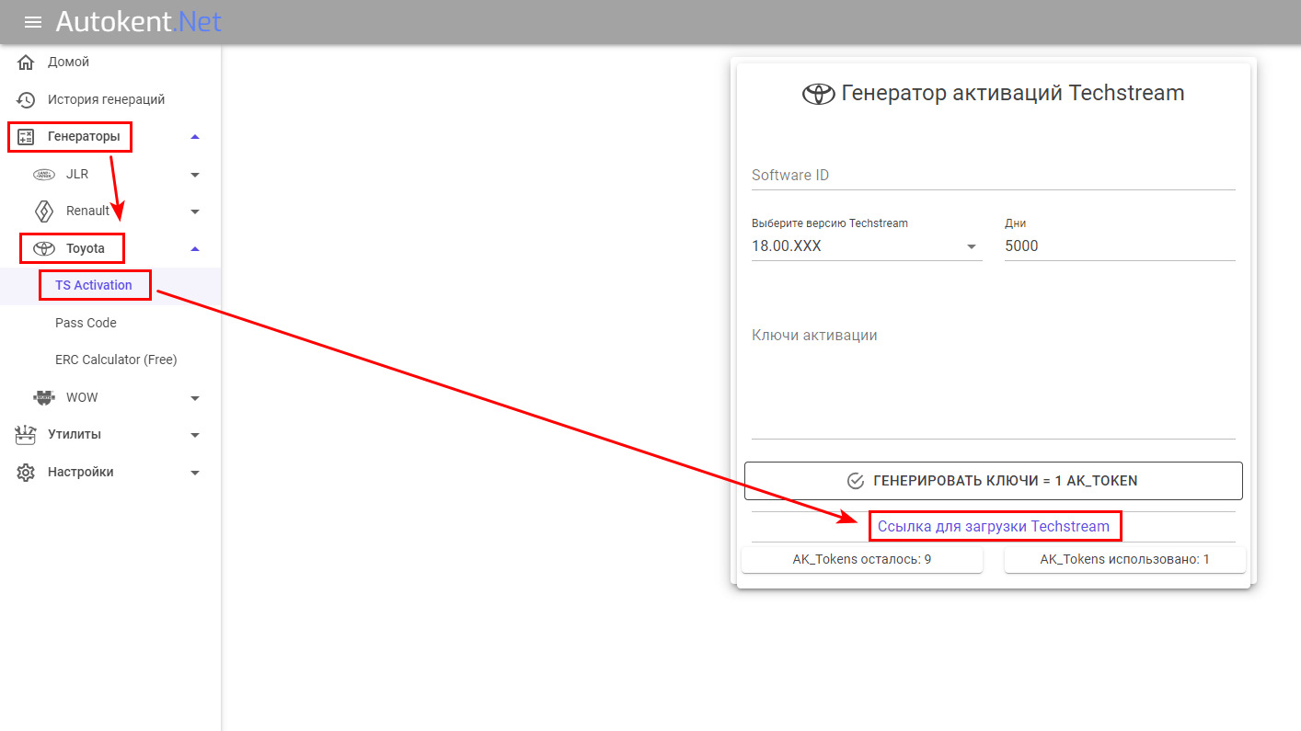Collapse the Toyota submenu arrow
Image resolution: width=1301 pixels, height=731 pixels.
point(194,248)
